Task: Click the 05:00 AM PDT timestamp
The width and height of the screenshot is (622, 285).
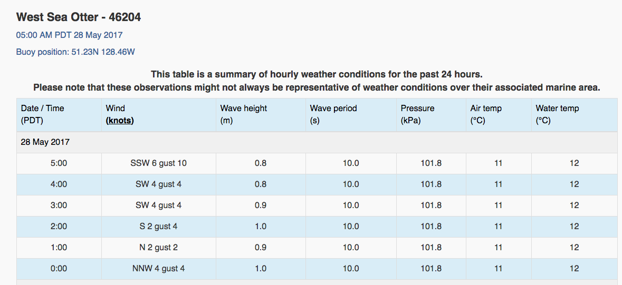Action: tap(70, 35)
